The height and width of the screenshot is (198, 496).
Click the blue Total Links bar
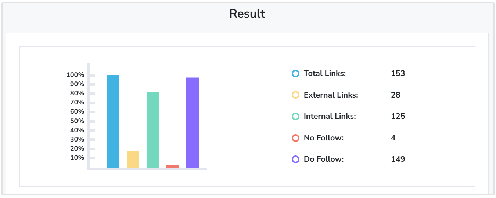pyautogui.click(x=113, y=121)
